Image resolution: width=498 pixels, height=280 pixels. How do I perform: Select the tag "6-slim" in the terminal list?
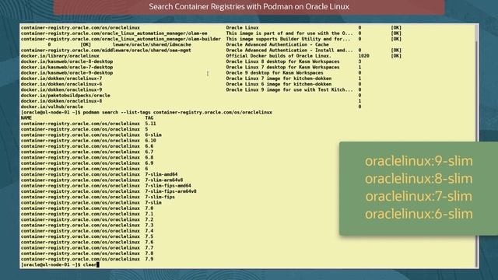153,135
